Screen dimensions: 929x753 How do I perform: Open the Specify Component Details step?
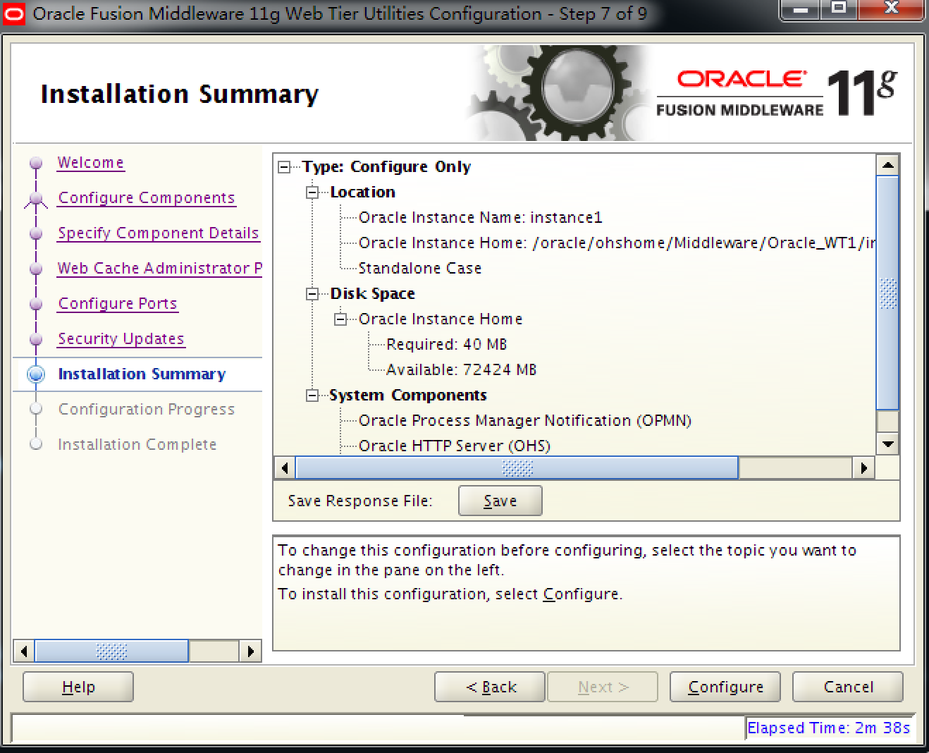pos(159,233)
